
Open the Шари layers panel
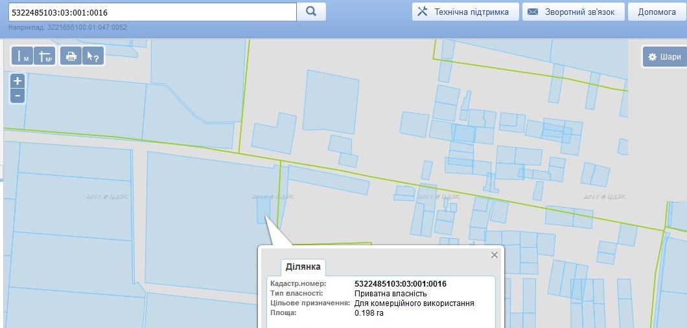pos(665,57)
